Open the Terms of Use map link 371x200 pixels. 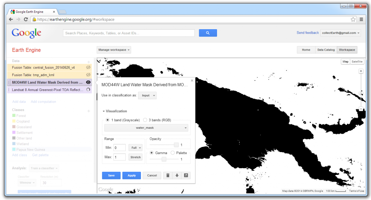point(357,191)
